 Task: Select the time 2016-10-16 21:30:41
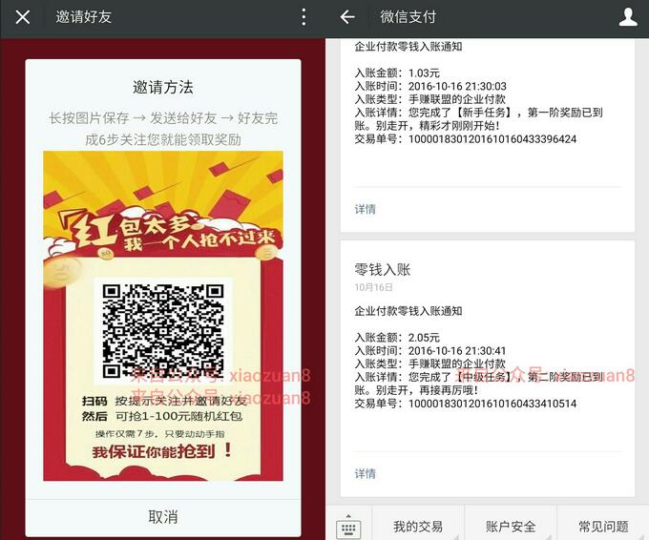coord(457,351)
